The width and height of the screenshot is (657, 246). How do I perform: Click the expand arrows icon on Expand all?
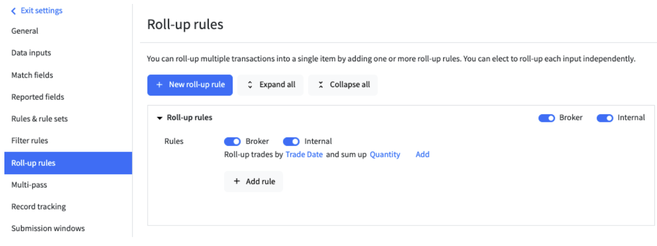[250, 85]
